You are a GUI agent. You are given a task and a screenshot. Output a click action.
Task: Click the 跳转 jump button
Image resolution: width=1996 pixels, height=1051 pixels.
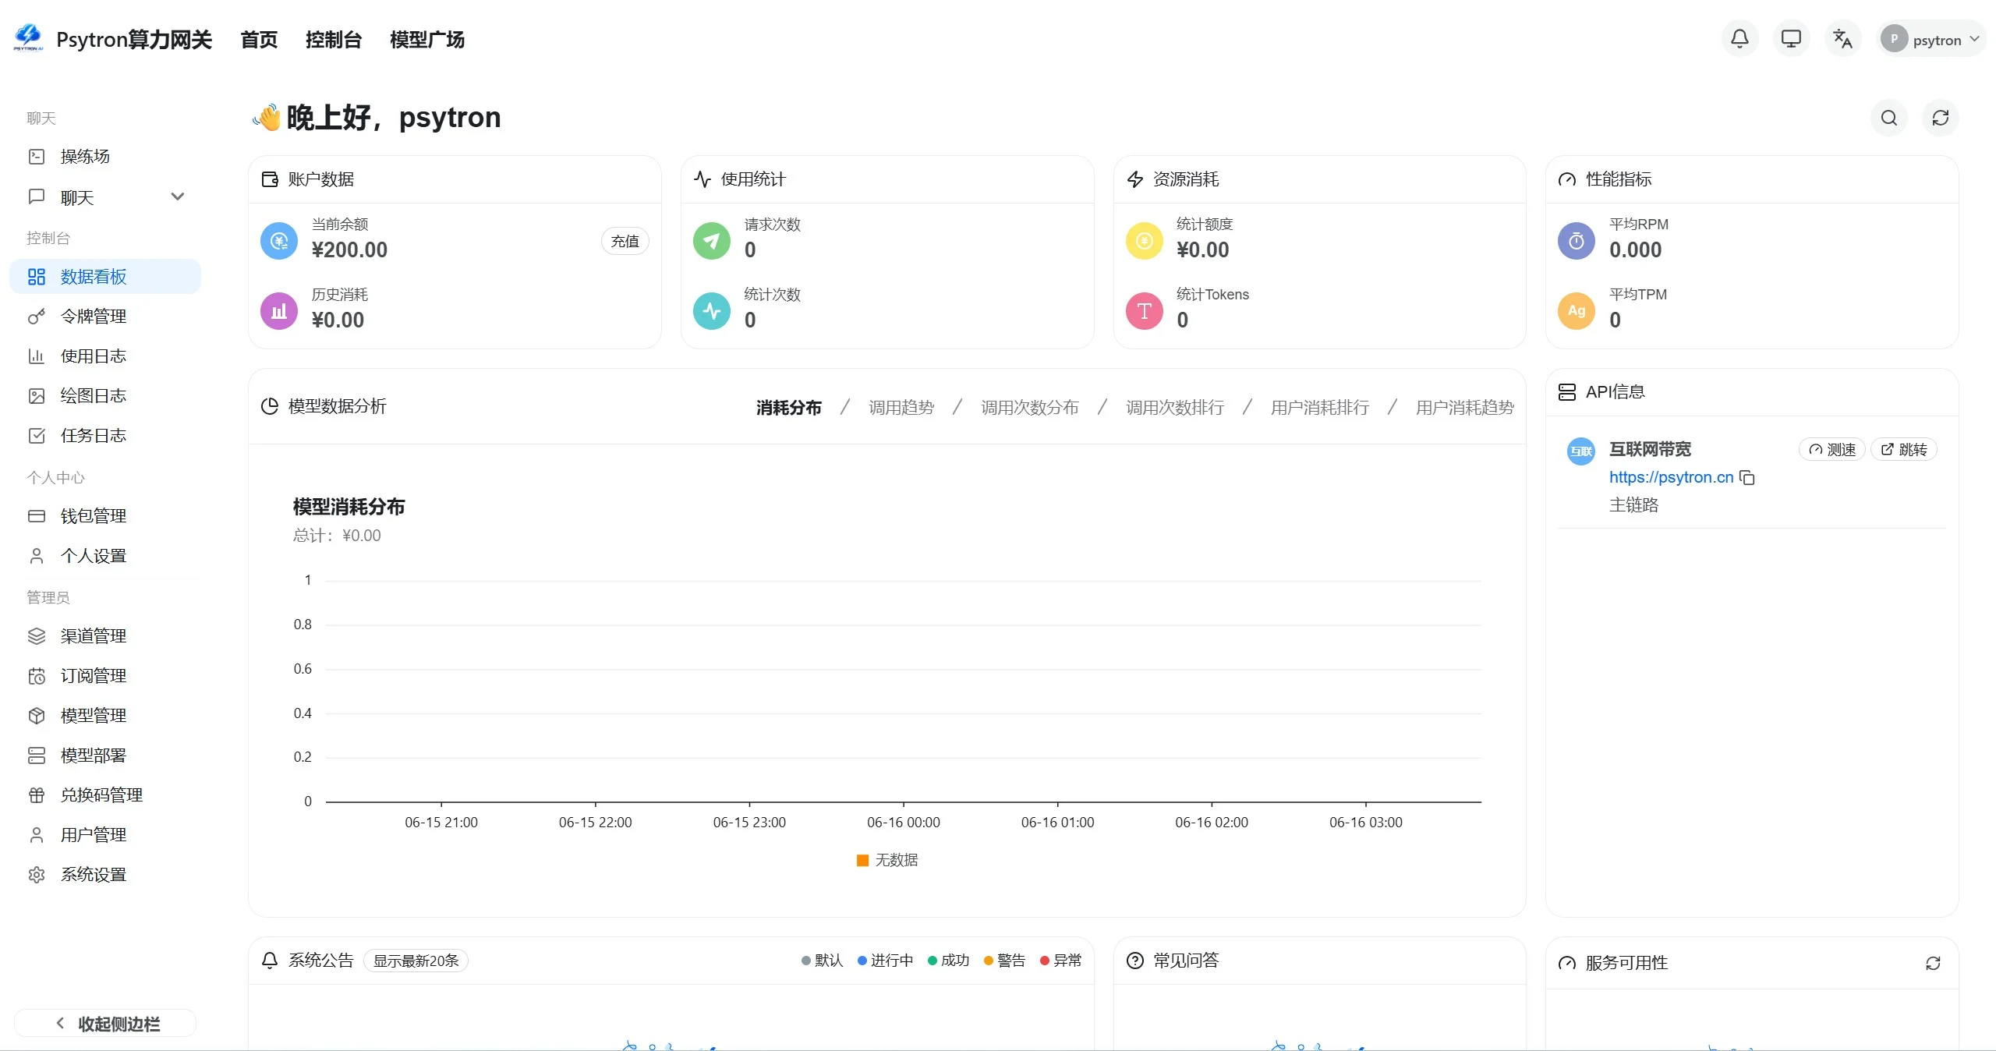1904,450
